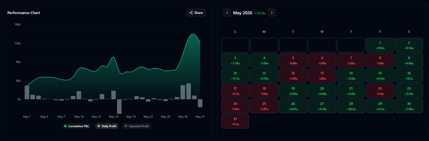Toggle Cumulative P&L legend series

[76, 126]
